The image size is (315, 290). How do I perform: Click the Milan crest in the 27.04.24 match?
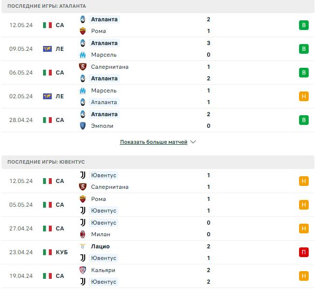coord(83,234)
